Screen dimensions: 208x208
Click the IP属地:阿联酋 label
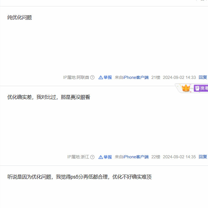(76, 77)
